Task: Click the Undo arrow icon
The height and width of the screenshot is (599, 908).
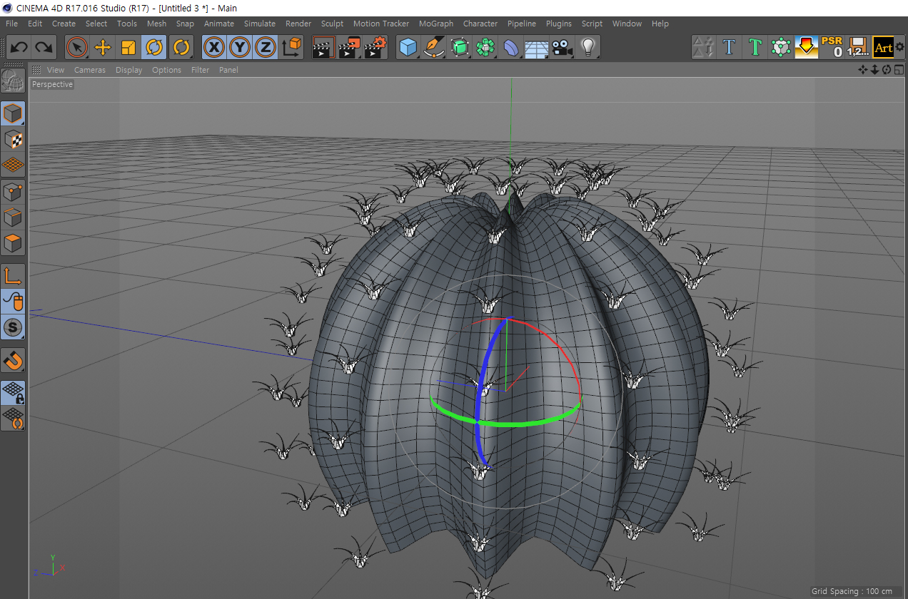Action: (x=19, y=48)
